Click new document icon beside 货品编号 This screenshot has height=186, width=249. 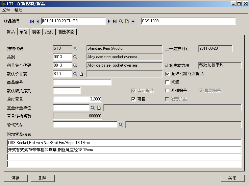(x=127, y=21)
